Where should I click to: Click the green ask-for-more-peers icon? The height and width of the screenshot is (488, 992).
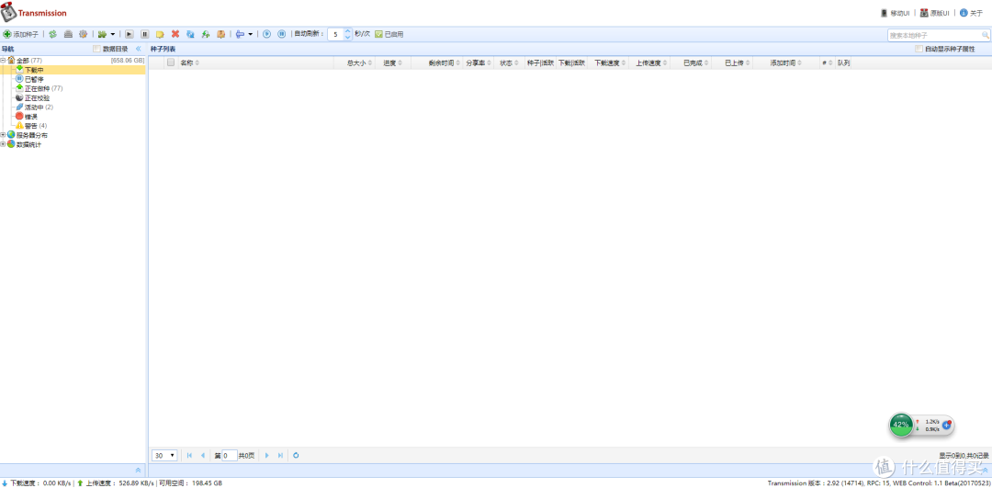pos(206,34)
